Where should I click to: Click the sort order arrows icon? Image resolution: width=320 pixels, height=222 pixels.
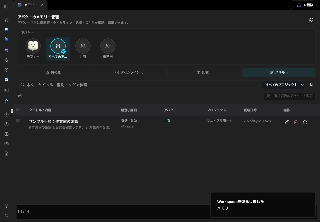click(311, 85)
